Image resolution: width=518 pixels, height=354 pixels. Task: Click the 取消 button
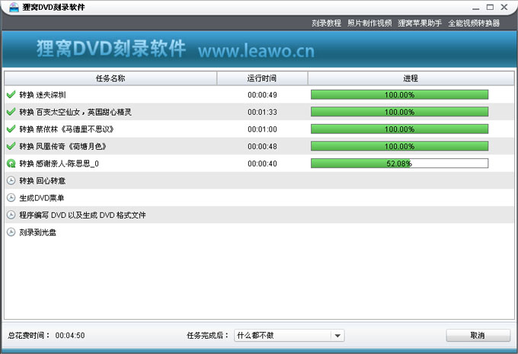click(x=478, y=336)
